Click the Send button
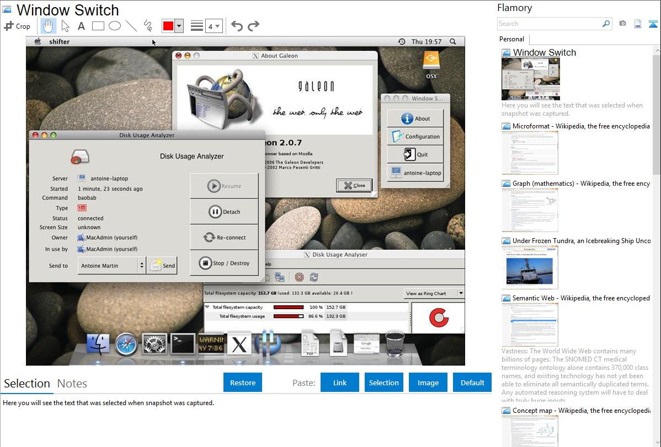661x447 pixels. tap(162, 266)
